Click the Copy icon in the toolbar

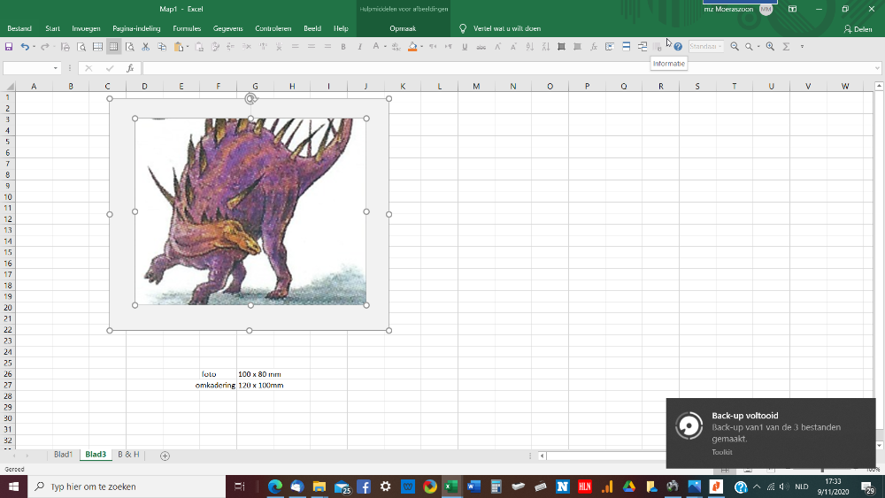[x=163, y=47]
